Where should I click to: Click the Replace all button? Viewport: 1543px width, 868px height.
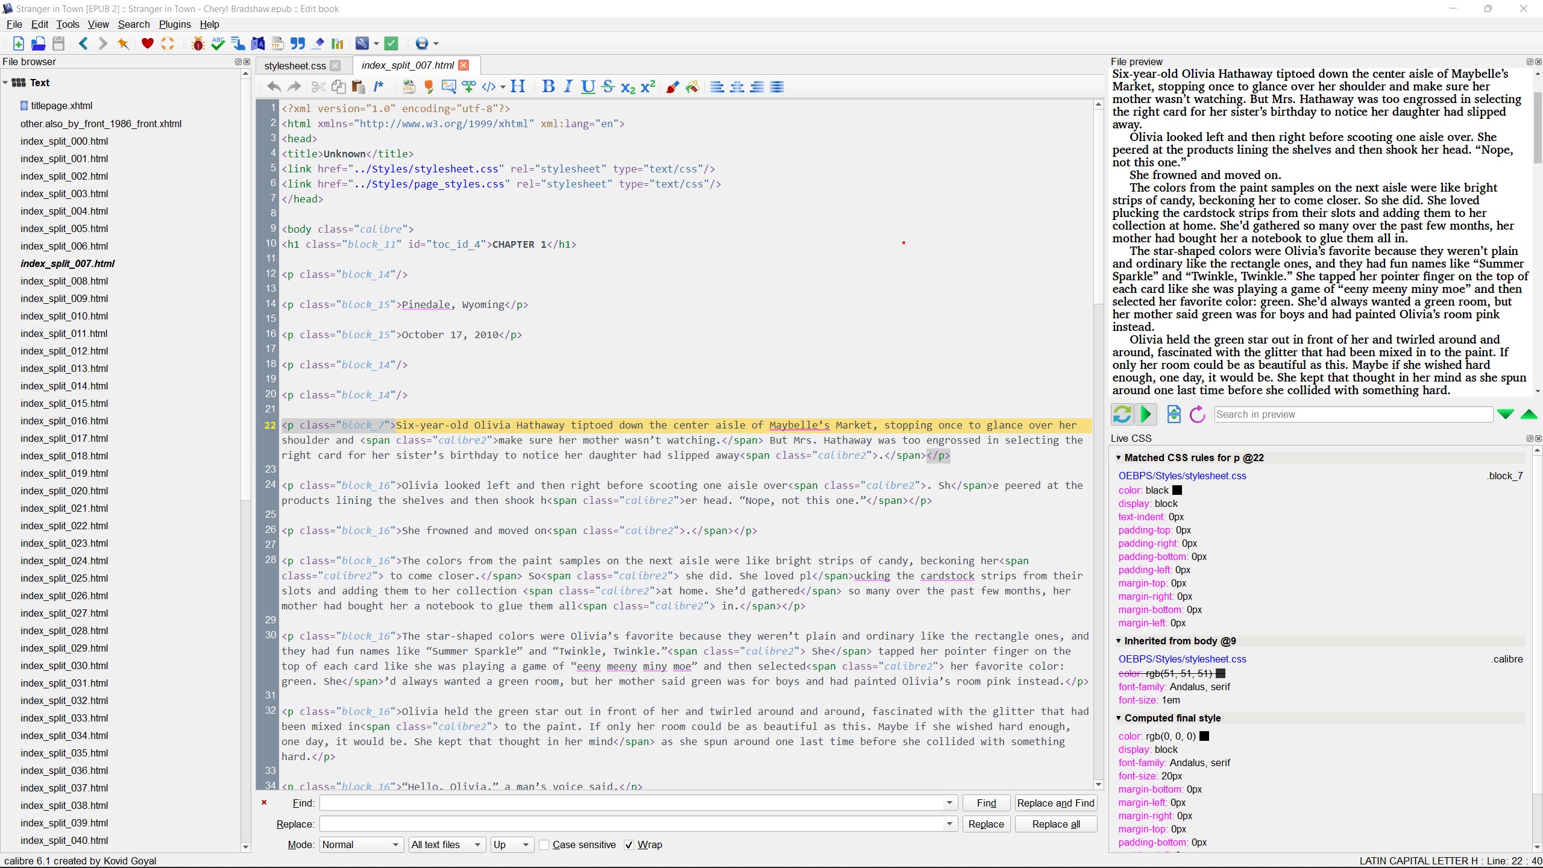(1055, 824)
